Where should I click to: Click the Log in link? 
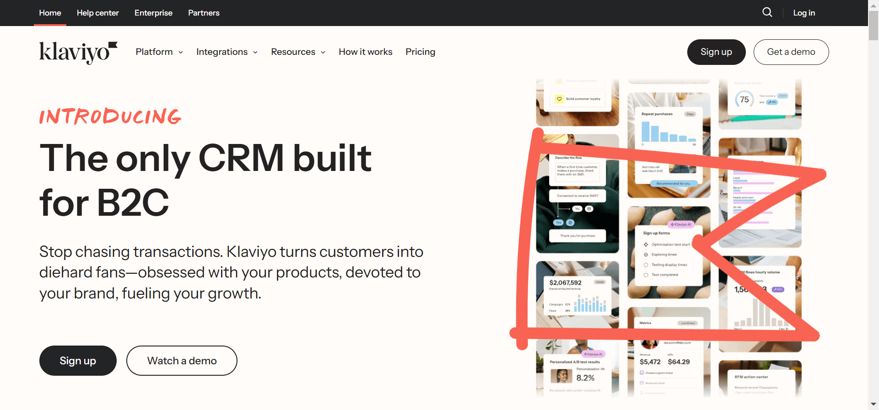coord(804,13)
